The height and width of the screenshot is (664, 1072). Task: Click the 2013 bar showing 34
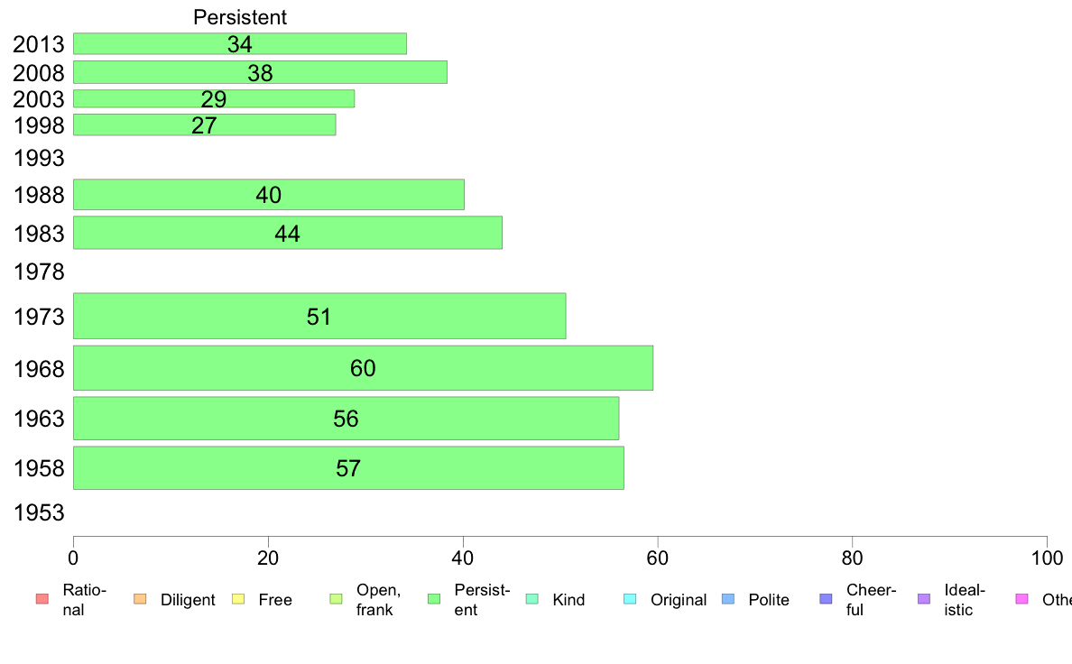(x=240, y=44)
